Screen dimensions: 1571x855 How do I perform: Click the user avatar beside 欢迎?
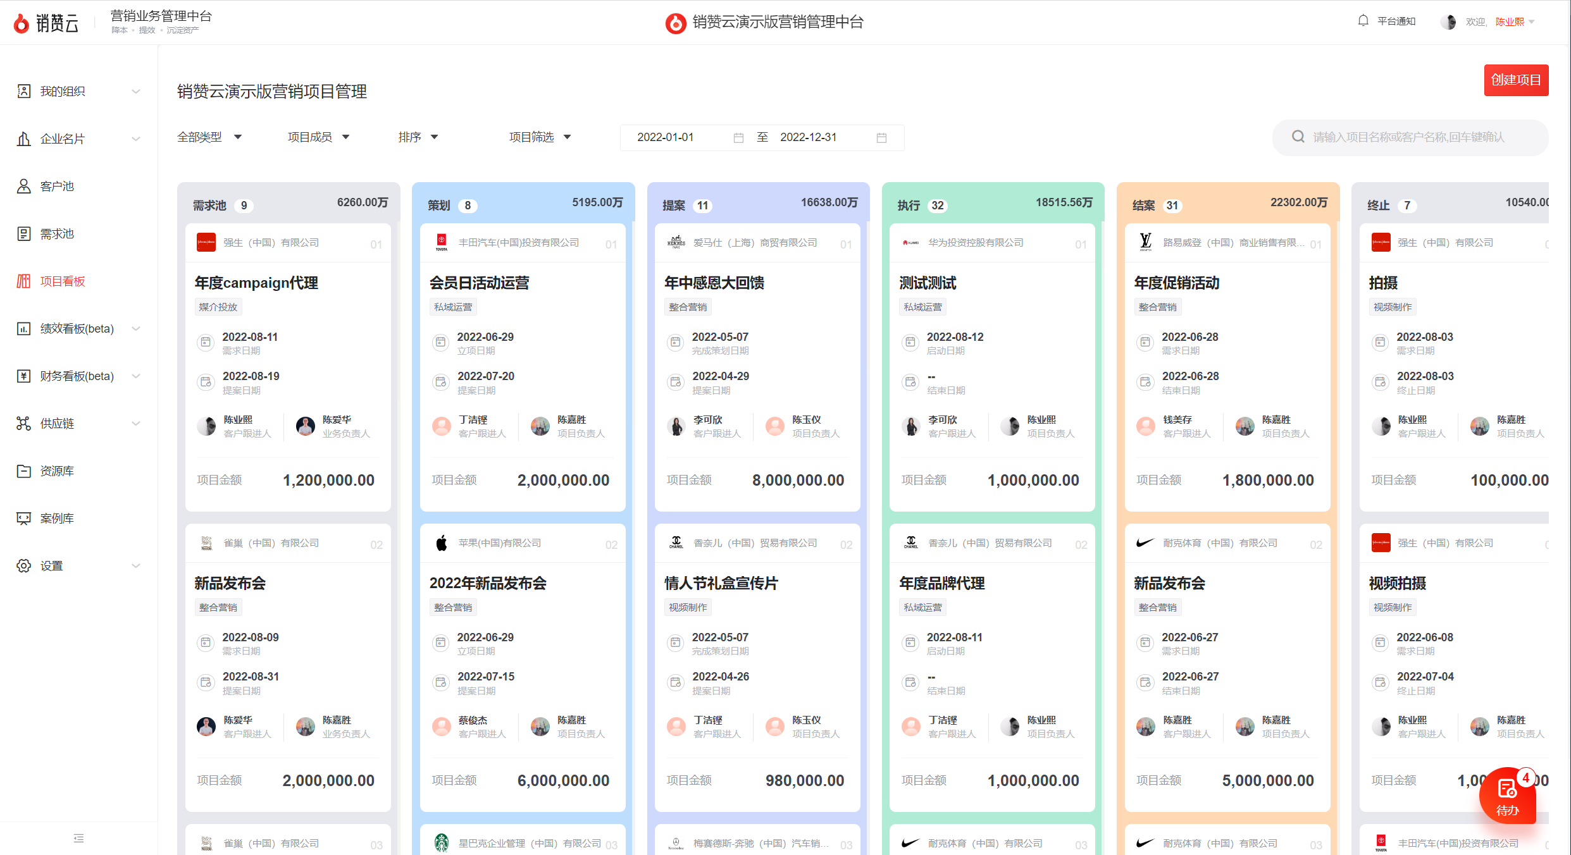click(1448, 22)
